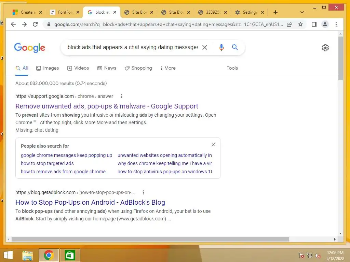This screenshot has width=350, height=262.
Task: Open Action Center flag tray icon
Action: (x=301, y=255)
